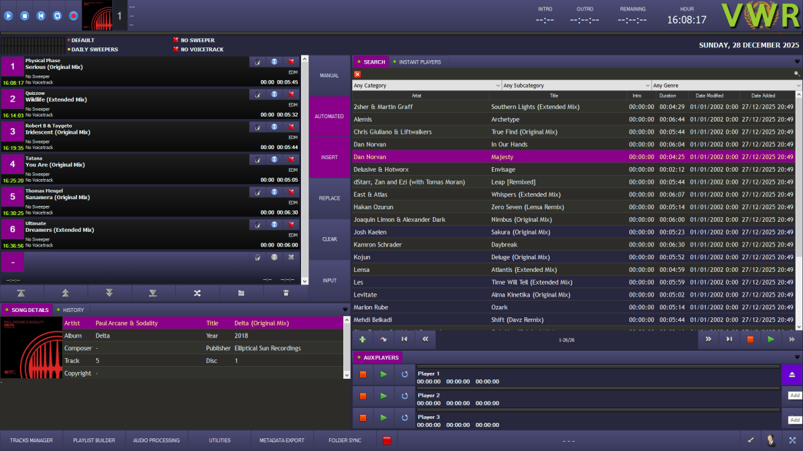Viewport: 803px width, 451px height.
Task: Click the red X on the search filter bar
Action: tap(357, 73)
